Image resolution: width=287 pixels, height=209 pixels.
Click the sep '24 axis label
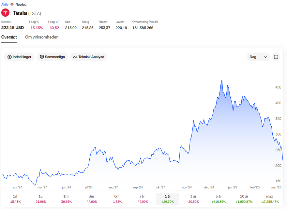pyautogui.click(x=138, y=187)
